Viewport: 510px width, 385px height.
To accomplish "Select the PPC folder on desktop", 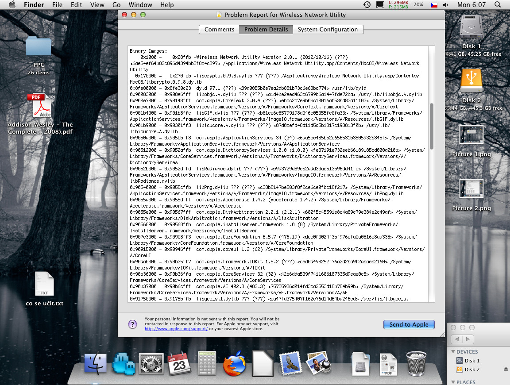I will [x=39, y=46].
